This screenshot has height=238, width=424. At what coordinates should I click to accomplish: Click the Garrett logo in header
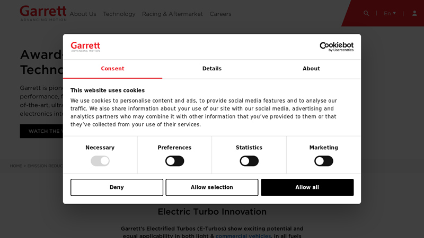tap(43, 13)
